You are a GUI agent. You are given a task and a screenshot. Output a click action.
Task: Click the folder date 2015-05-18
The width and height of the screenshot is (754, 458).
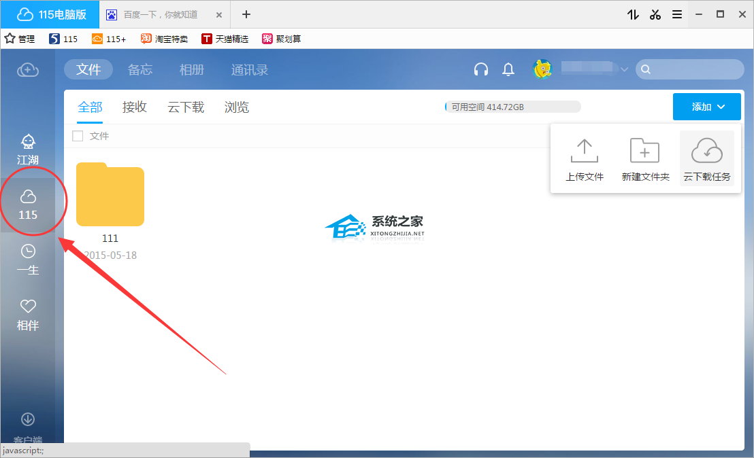[x=110, y=256]
